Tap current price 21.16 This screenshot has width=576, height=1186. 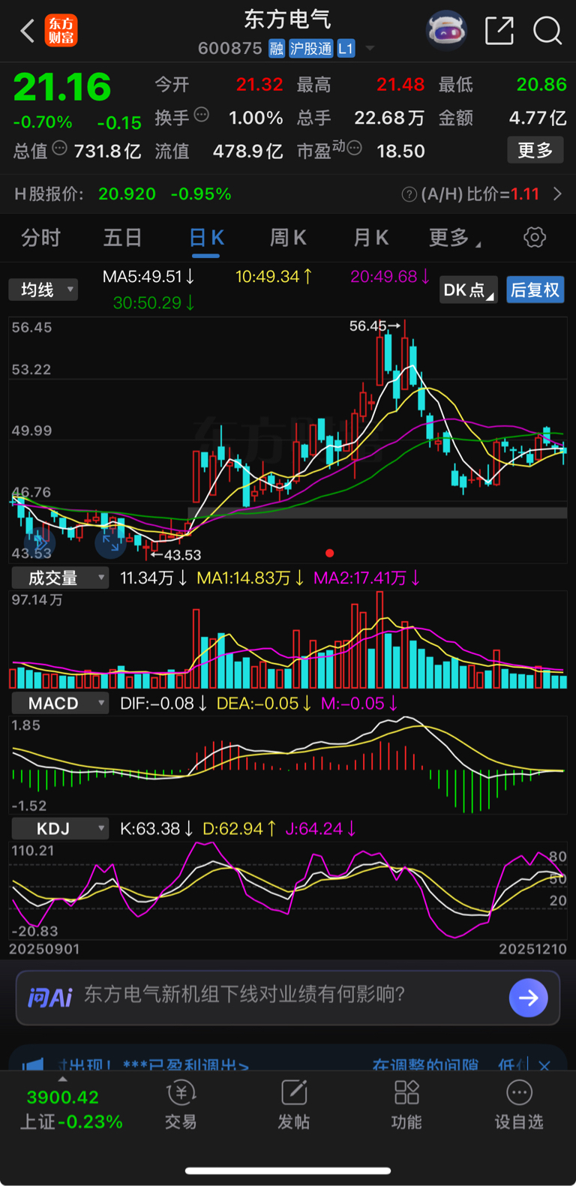62,87
